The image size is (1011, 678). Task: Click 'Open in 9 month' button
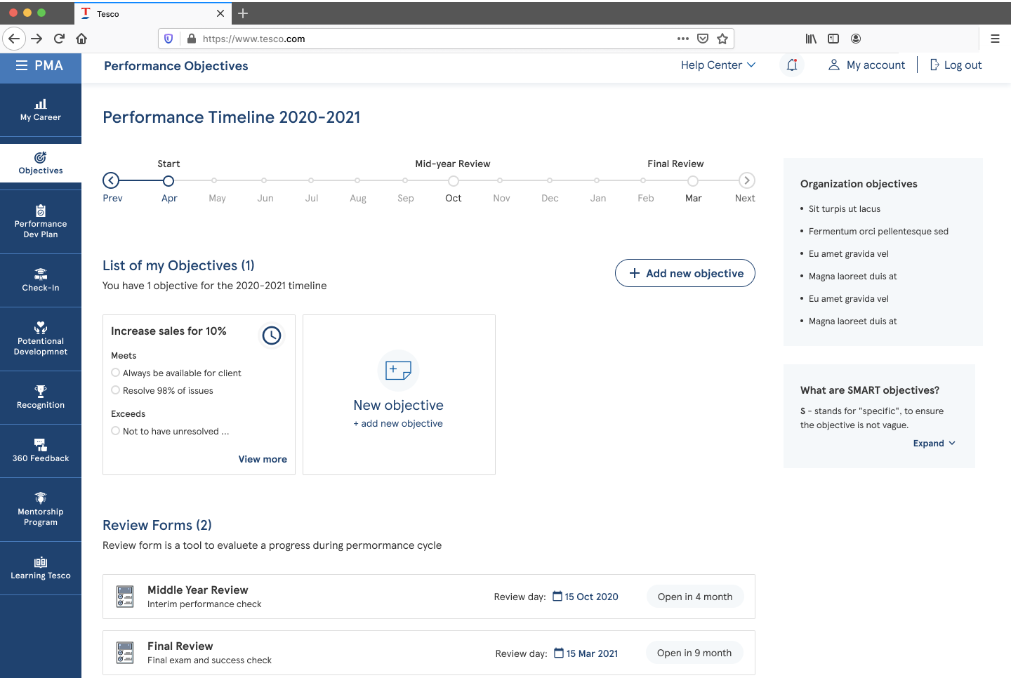(x=694, y=653)
